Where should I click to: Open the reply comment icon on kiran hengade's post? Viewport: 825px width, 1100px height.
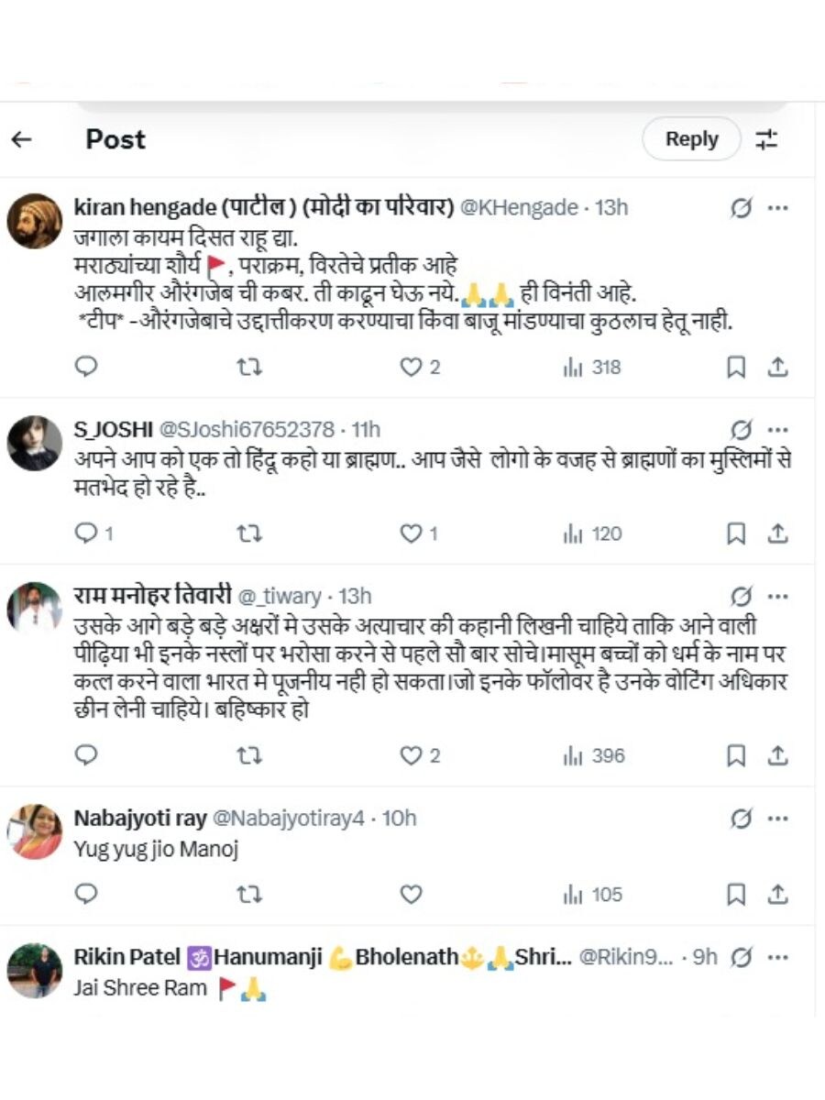(86, 367)
